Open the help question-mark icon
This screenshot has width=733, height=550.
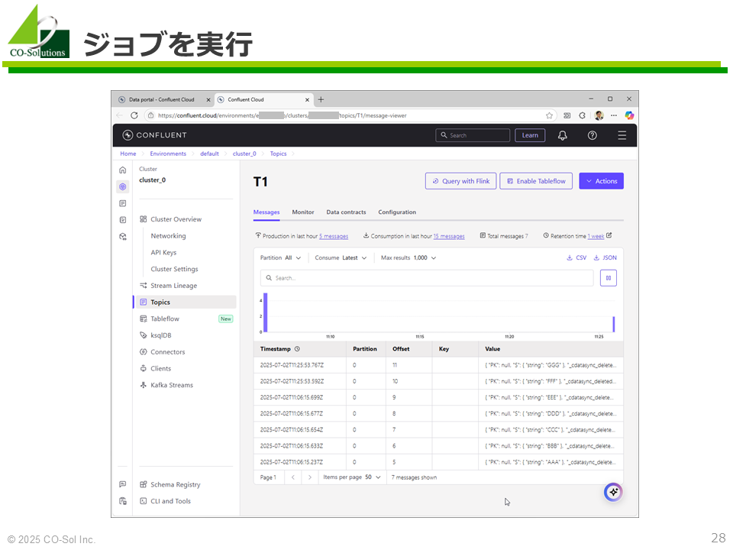click(x=593, y=135)
